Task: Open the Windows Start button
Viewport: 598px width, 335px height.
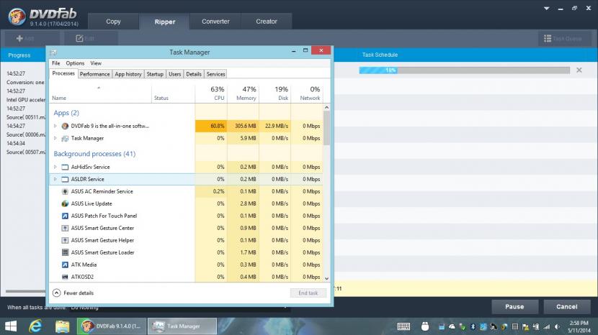Action: point(11,326)
